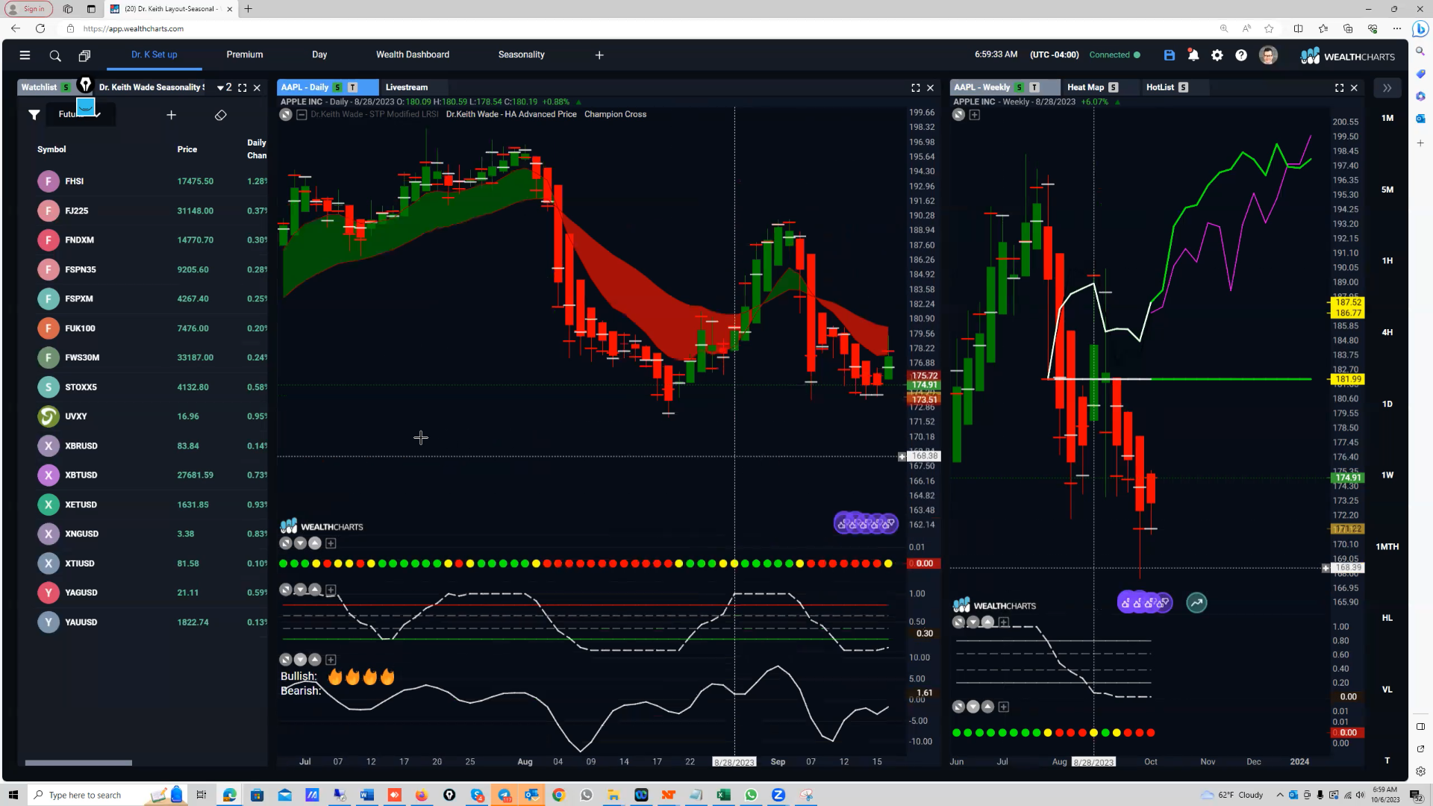Move the LRSI pane down
Image resolution: width=1433 pixels, height=806 pixels.
(300, 590)
